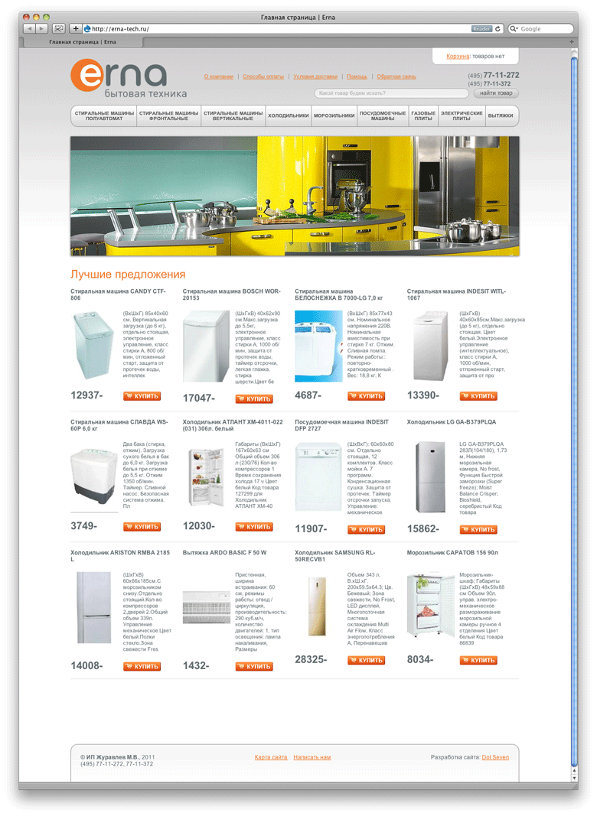Click the Safari Reader button

pos(481,28)
